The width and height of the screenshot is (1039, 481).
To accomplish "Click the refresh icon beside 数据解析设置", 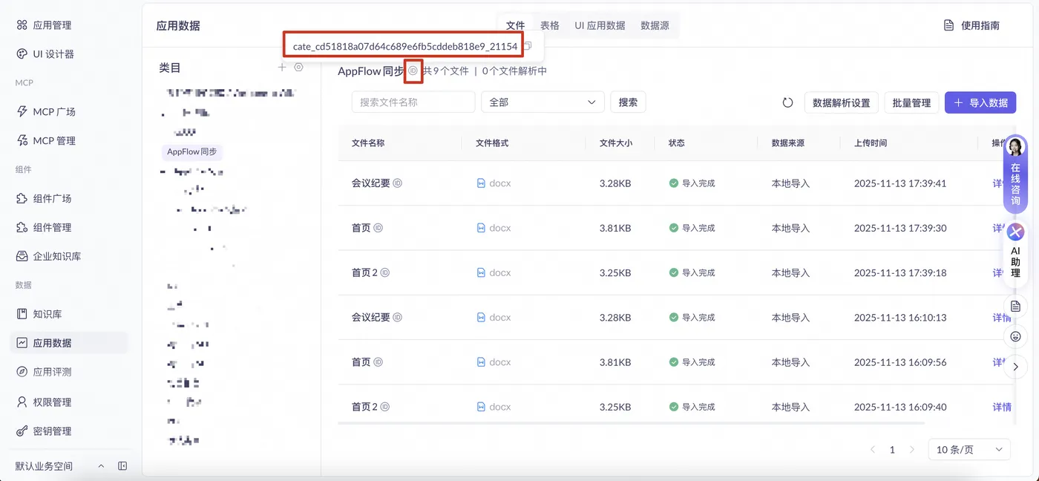I will pyautogui.click(x=788, y=102).
